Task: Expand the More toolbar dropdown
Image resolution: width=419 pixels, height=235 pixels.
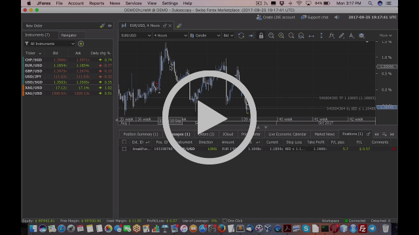Action: (386, 35)
